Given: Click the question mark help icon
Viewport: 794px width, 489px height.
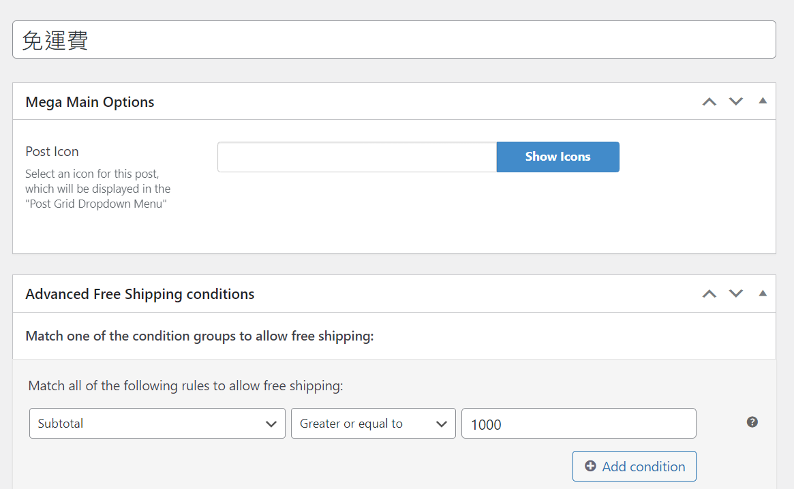Looking at the screenshot, I should (752, 422).
